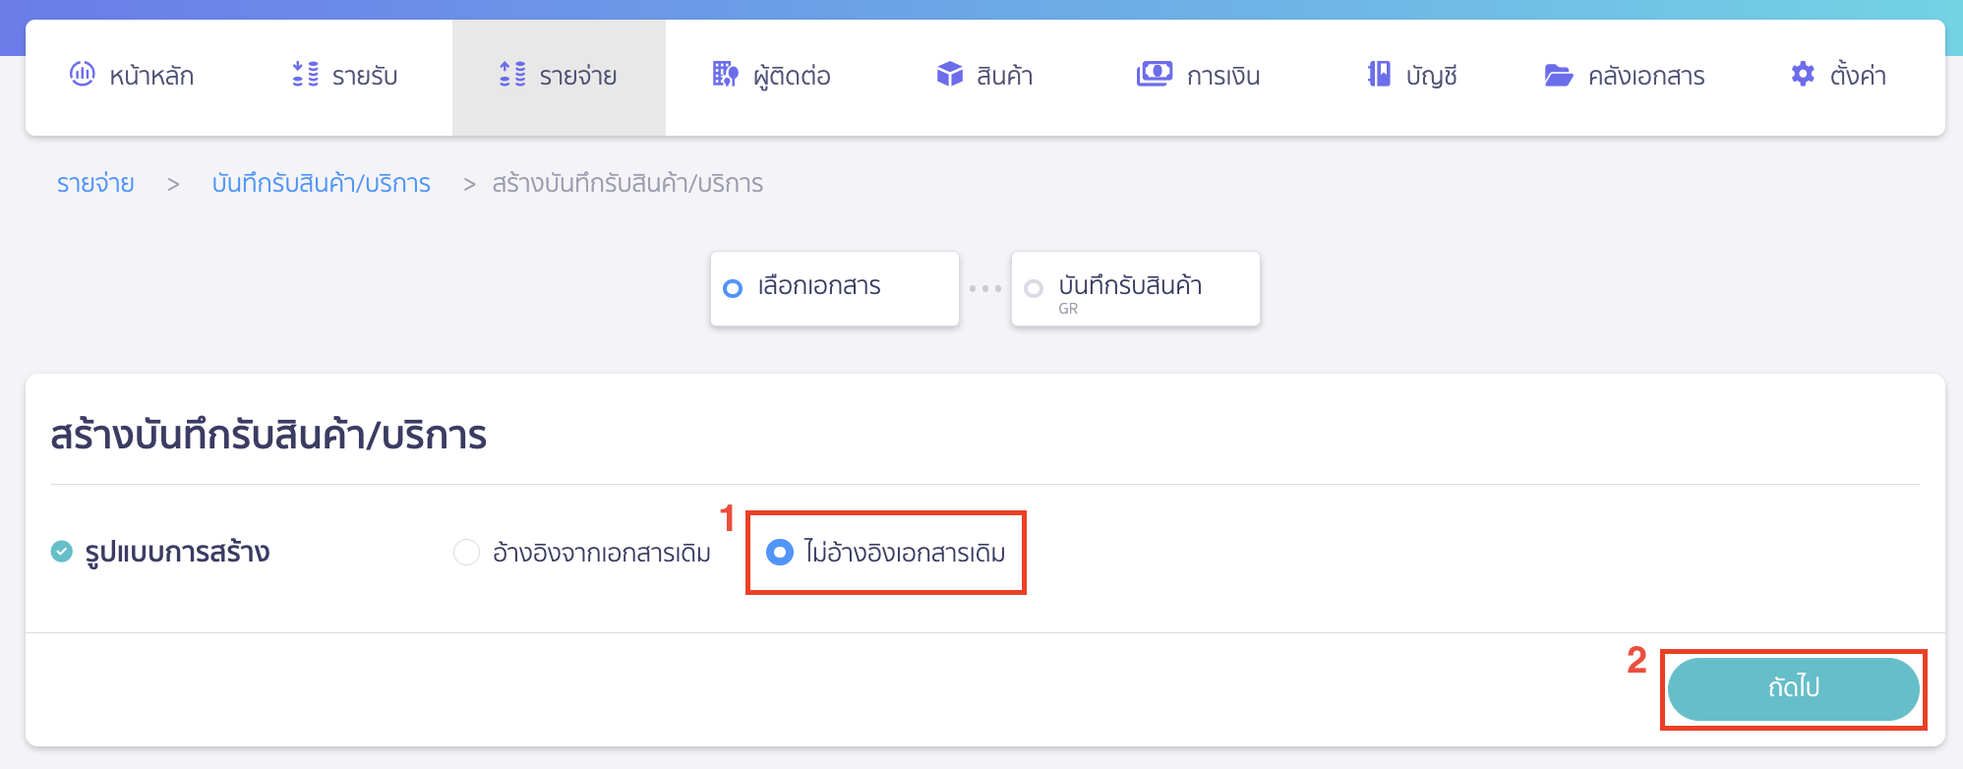Select the ไม่อ้างอิงเอกสารเดิม radio button
The image size is (1963, 769).
[780, 553]
